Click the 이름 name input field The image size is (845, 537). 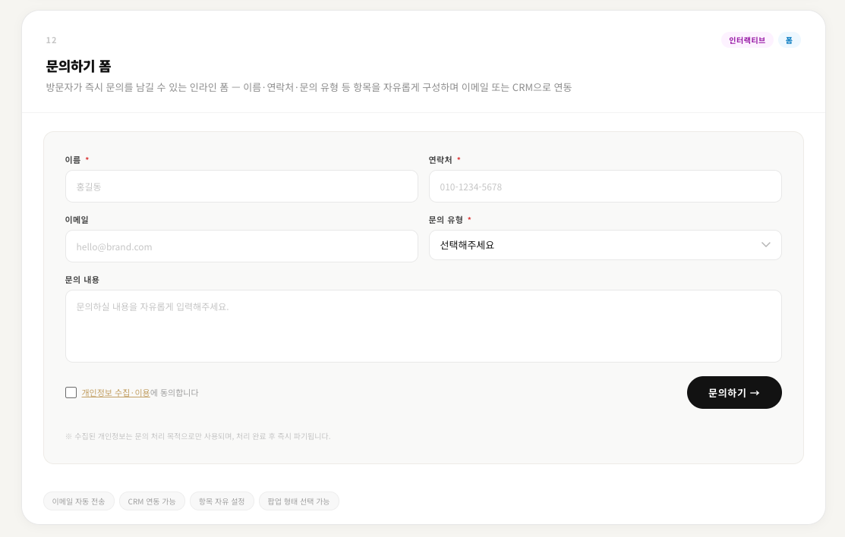point(241,186)
